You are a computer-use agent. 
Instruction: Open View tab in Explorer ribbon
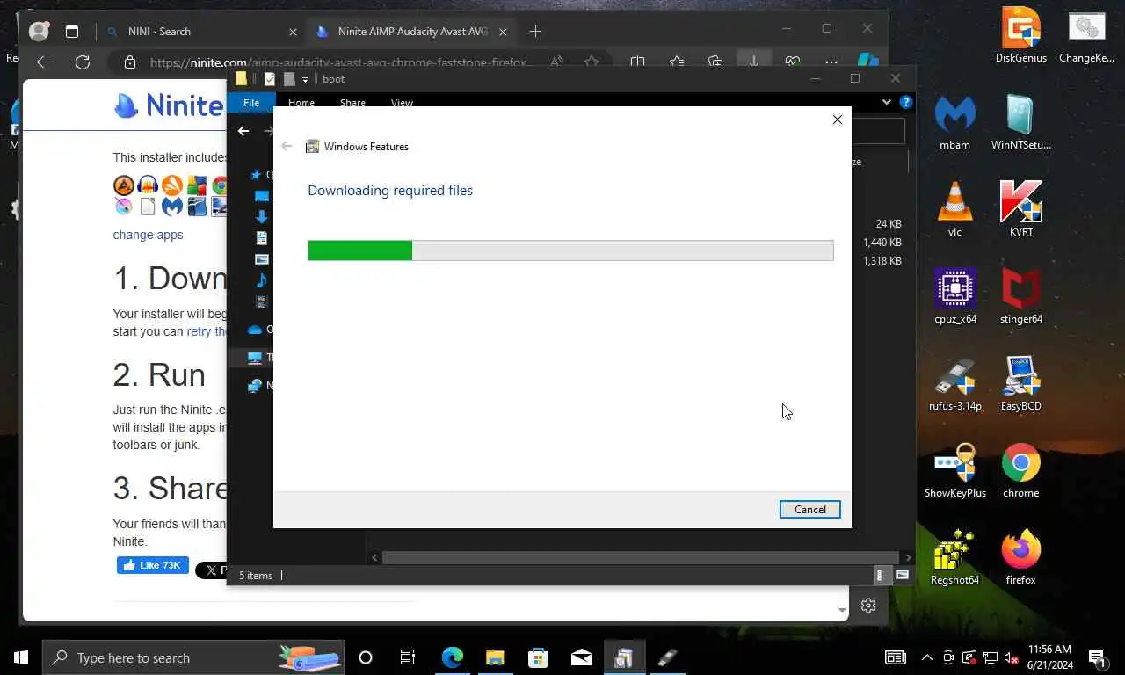[x=402, y=103]
